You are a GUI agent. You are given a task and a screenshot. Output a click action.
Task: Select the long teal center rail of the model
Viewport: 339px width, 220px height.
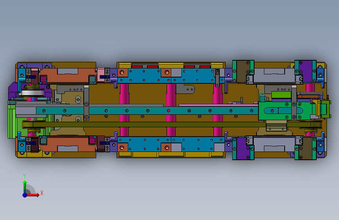pyautogui.click(x=147, y=111)
